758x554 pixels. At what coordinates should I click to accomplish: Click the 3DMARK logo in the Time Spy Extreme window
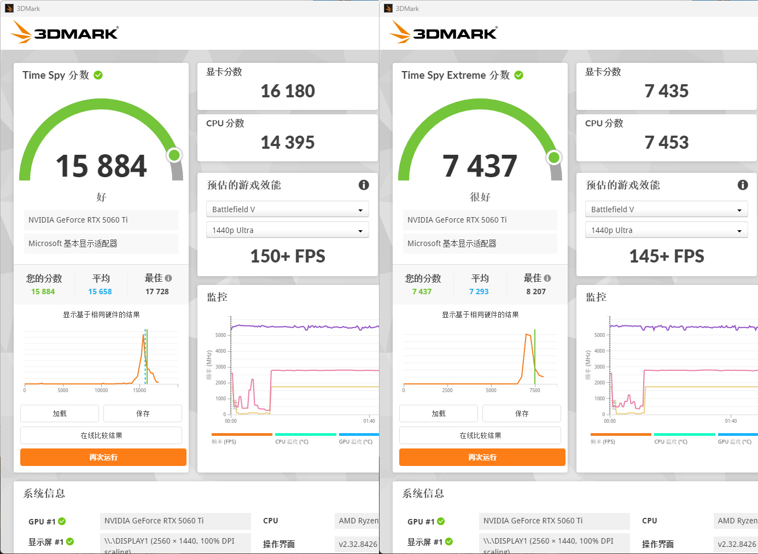(x=444, y=32)
